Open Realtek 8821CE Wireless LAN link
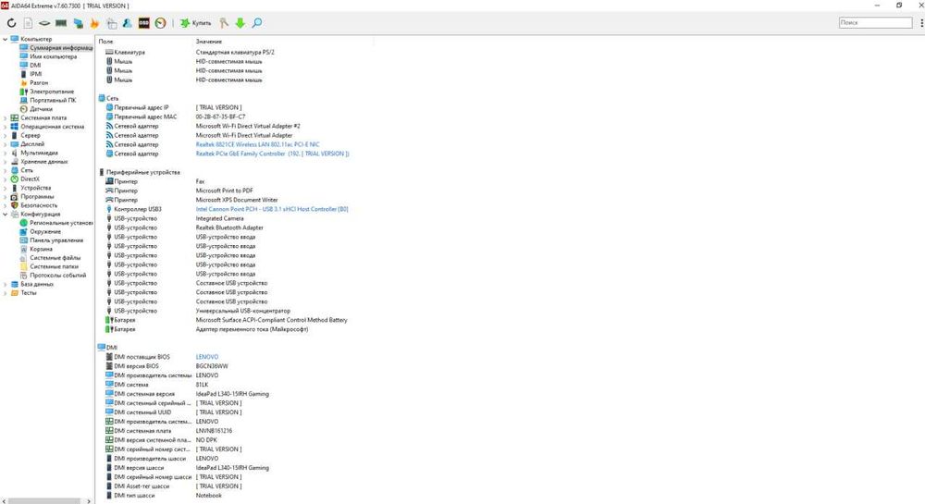925x504 pixels. (257, 144)
